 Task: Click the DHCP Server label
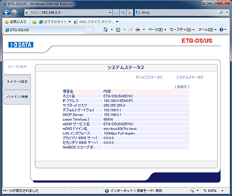(73, 115)
